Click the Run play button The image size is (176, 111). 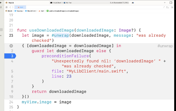tap(1, 2)
